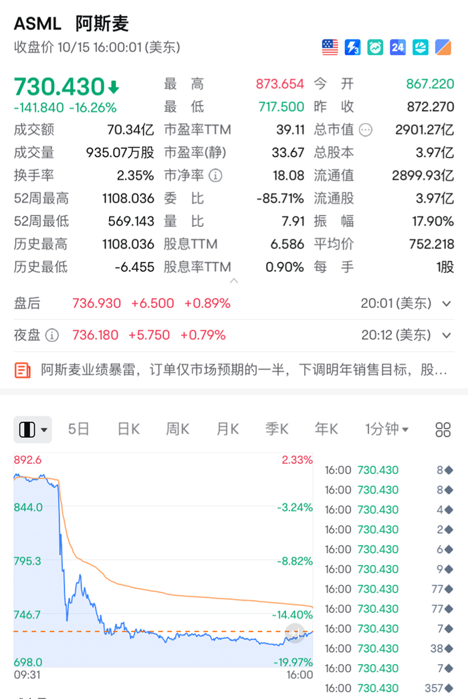Tap the 昨收 value 872.270
Screen dimensions: 468x699
pyautogui.click(x=430, y=106)
